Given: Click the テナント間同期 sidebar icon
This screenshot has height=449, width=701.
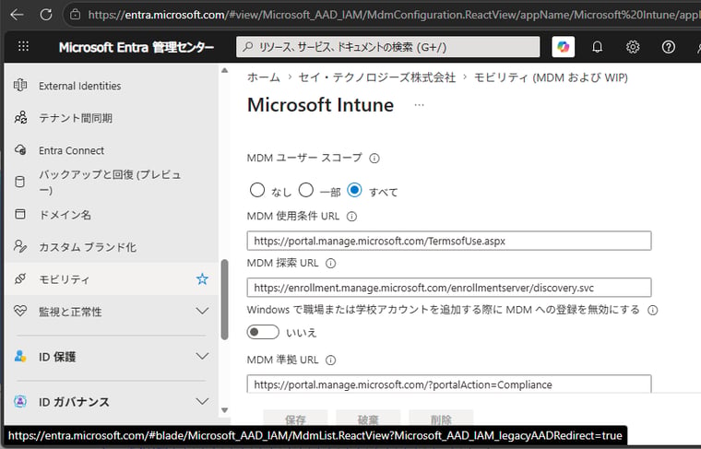Looking at the screenshot, I should (20, 117).
